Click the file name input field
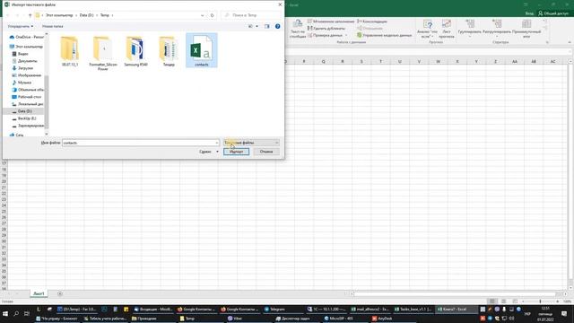 (138, 143)
